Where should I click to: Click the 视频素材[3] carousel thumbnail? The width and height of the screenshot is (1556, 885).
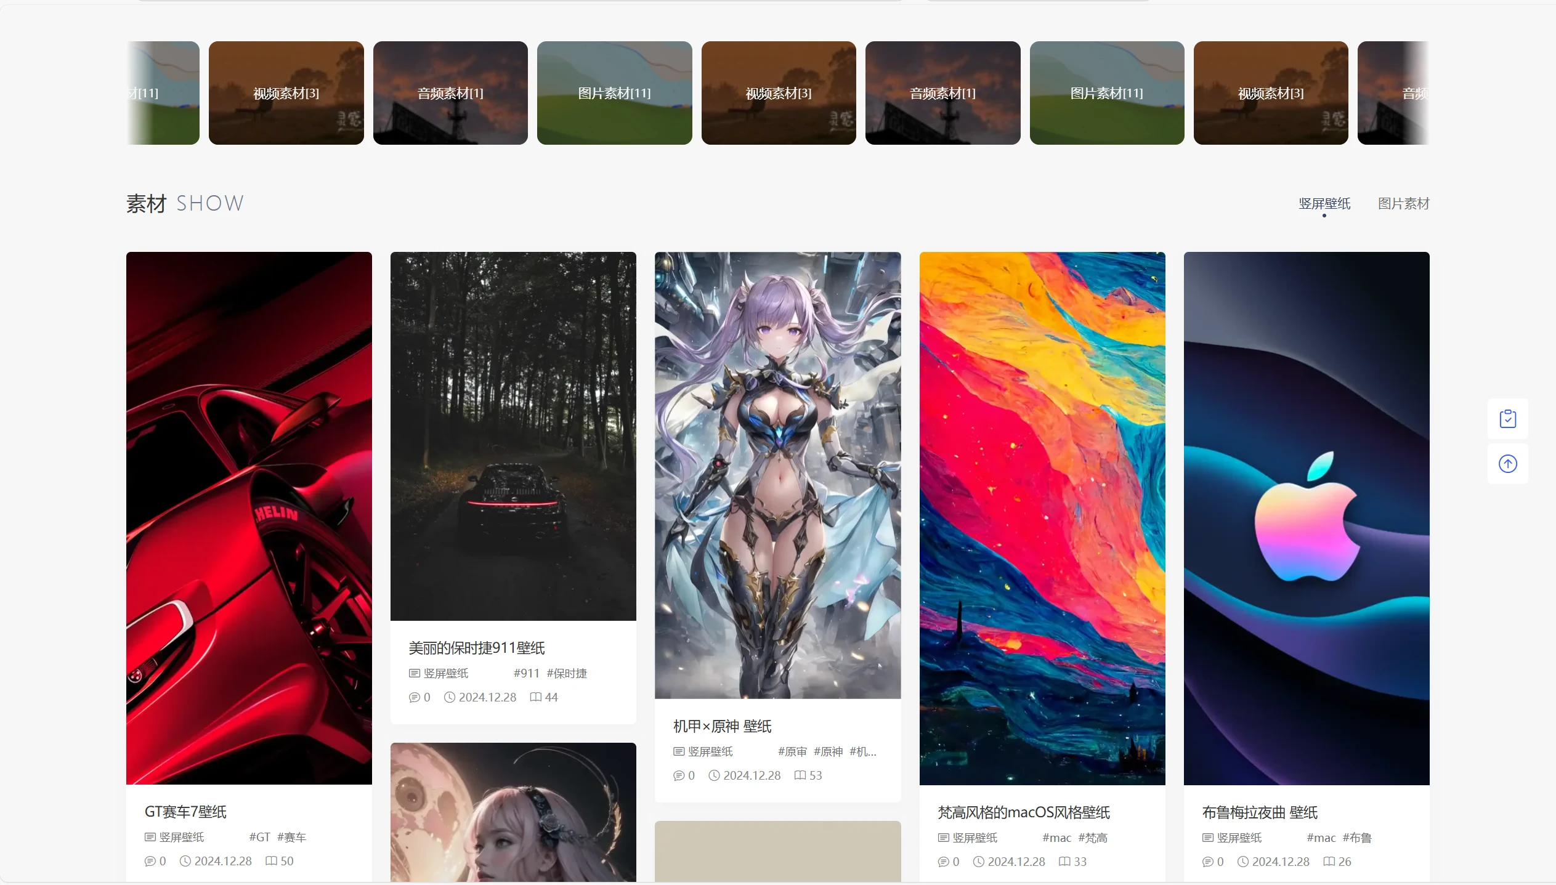point(286,92)
